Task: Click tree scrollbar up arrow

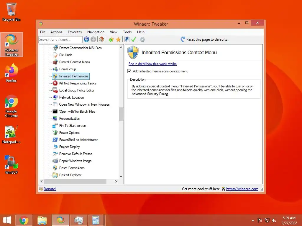Action: click(x=121, y=47)
